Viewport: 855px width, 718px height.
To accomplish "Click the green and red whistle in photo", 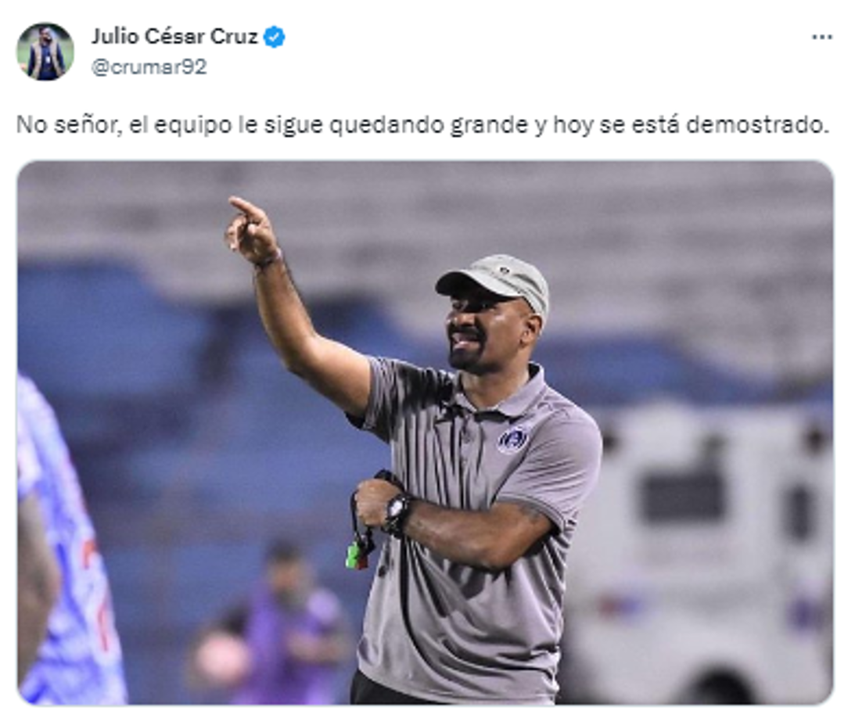I will (x=357, y=555).
